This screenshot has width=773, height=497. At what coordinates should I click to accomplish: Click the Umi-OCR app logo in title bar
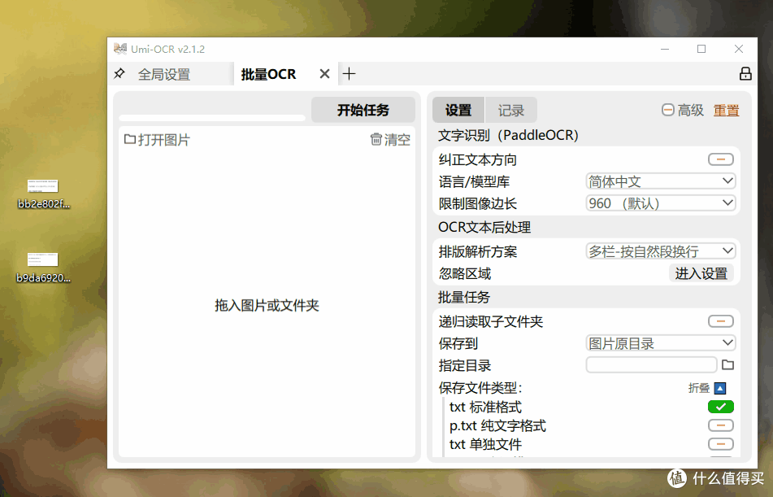(x=119, y=49)
